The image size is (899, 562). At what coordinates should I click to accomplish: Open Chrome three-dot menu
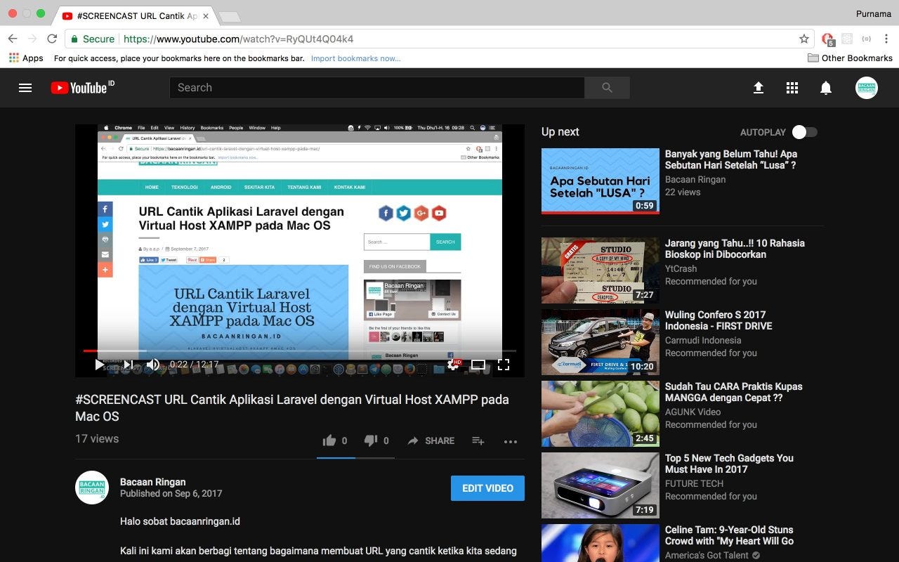tap(886, 39)
